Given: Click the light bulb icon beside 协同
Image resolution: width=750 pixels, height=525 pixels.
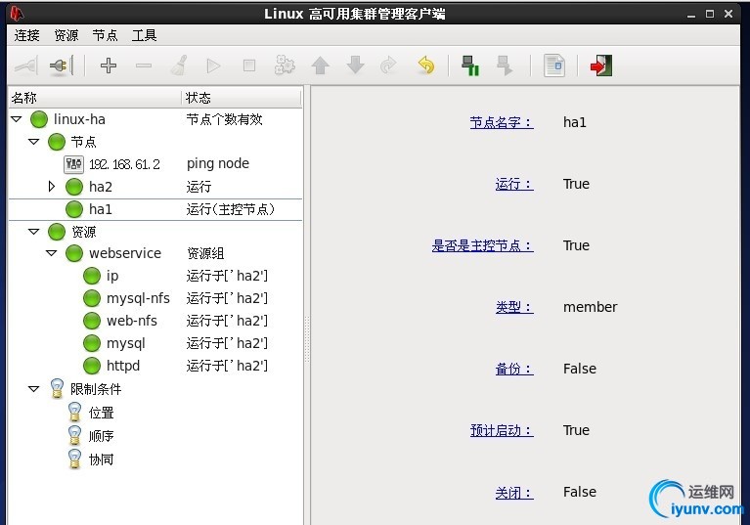Looking at the screenshot, I should (x=74, y=459).
